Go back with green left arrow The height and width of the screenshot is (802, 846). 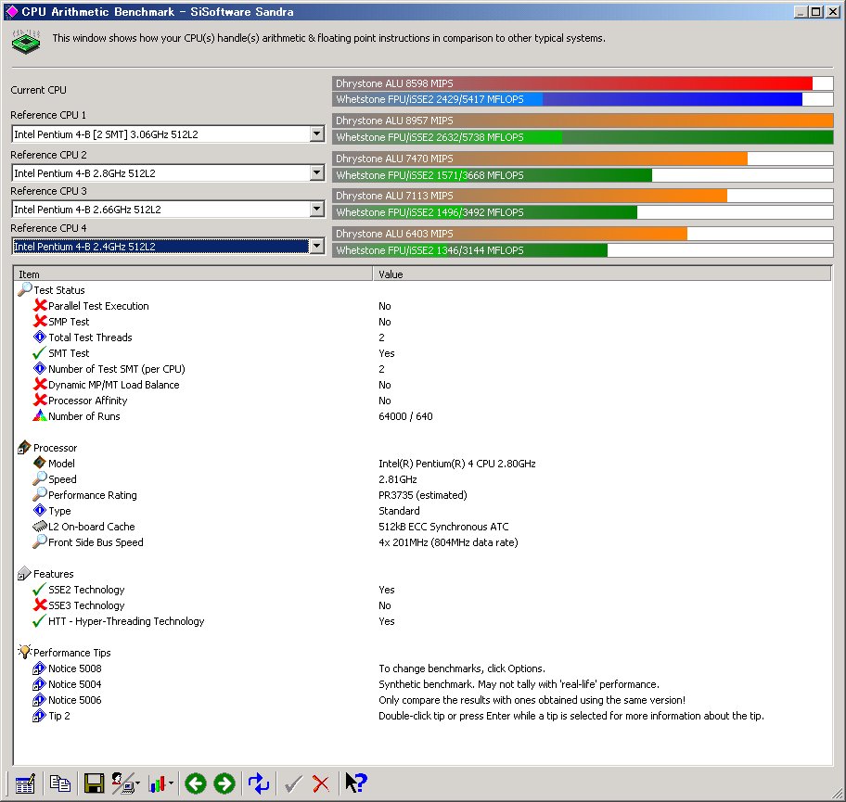pos(196,783)
